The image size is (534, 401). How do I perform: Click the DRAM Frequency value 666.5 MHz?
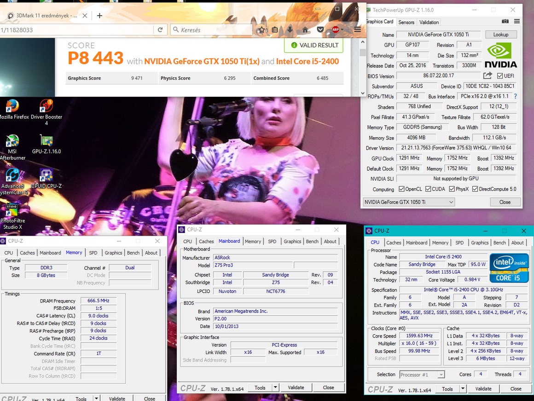pyautogui.click(x=99, y=301)
